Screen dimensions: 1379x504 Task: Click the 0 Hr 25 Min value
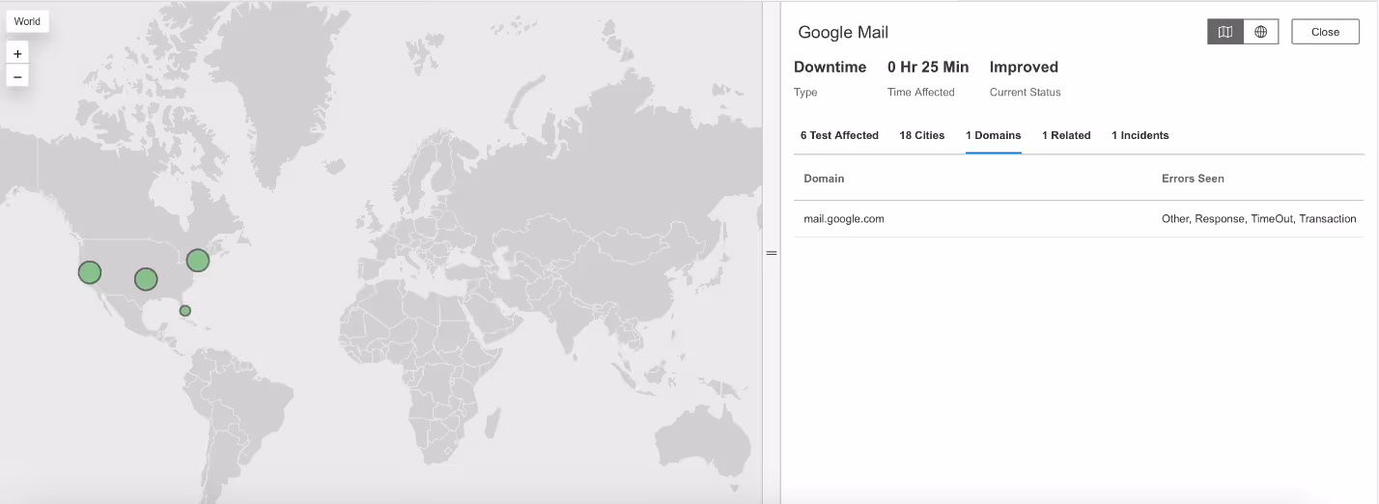928,67
